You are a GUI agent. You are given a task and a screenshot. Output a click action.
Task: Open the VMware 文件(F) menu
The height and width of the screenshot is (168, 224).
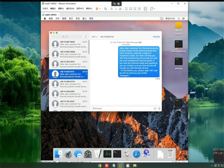[x=45, y=8]
